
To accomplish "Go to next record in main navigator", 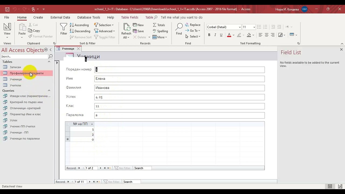I will (x=90, y=182).
